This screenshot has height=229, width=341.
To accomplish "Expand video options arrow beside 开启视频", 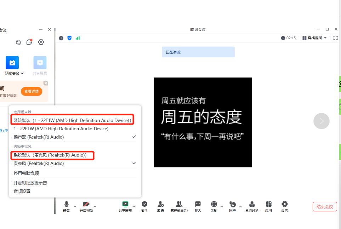I will point(95,206).
